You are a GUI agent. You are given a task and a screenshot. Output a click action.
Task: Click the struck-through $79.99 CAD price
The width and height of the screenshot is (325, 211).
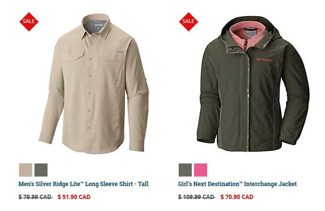tap(35, 197)
